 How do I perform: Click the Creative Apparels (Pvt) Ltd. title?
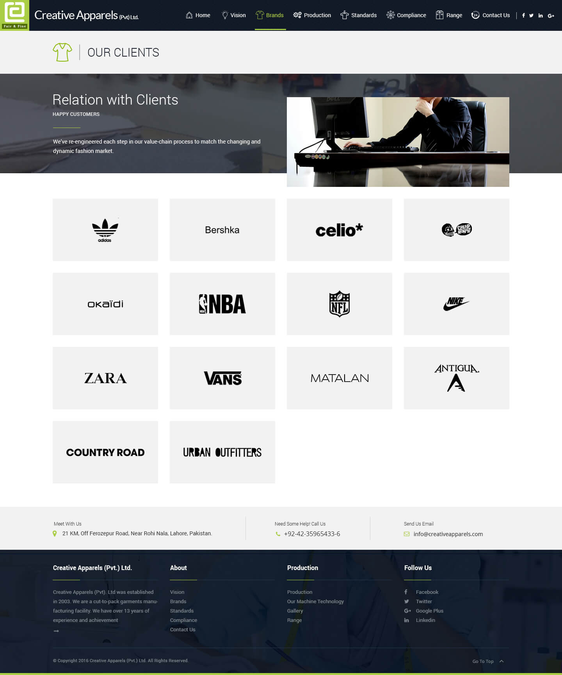click(86, 15)
